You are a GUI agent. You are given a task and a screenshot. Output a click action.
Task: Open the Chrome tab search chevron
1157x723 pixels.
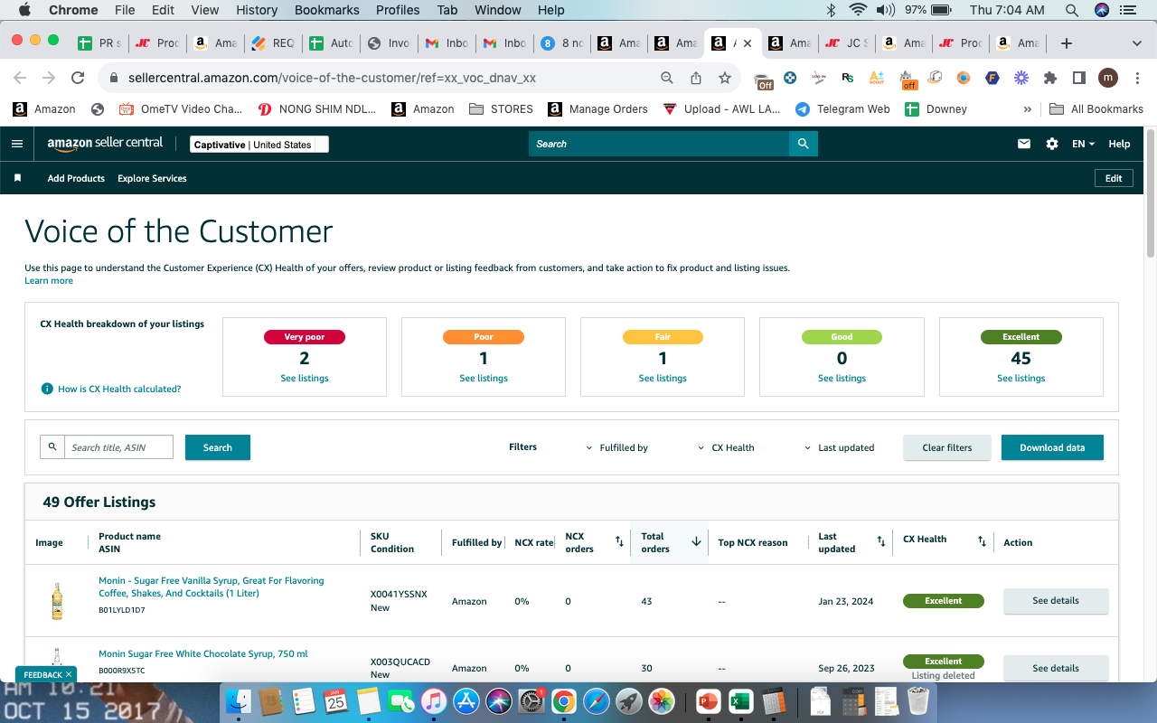pyautogui.click(x=1137, y=42)
